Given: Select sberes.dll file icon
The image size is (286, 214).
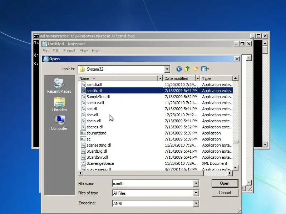Looking at the screenshot, I should (83, 127).
